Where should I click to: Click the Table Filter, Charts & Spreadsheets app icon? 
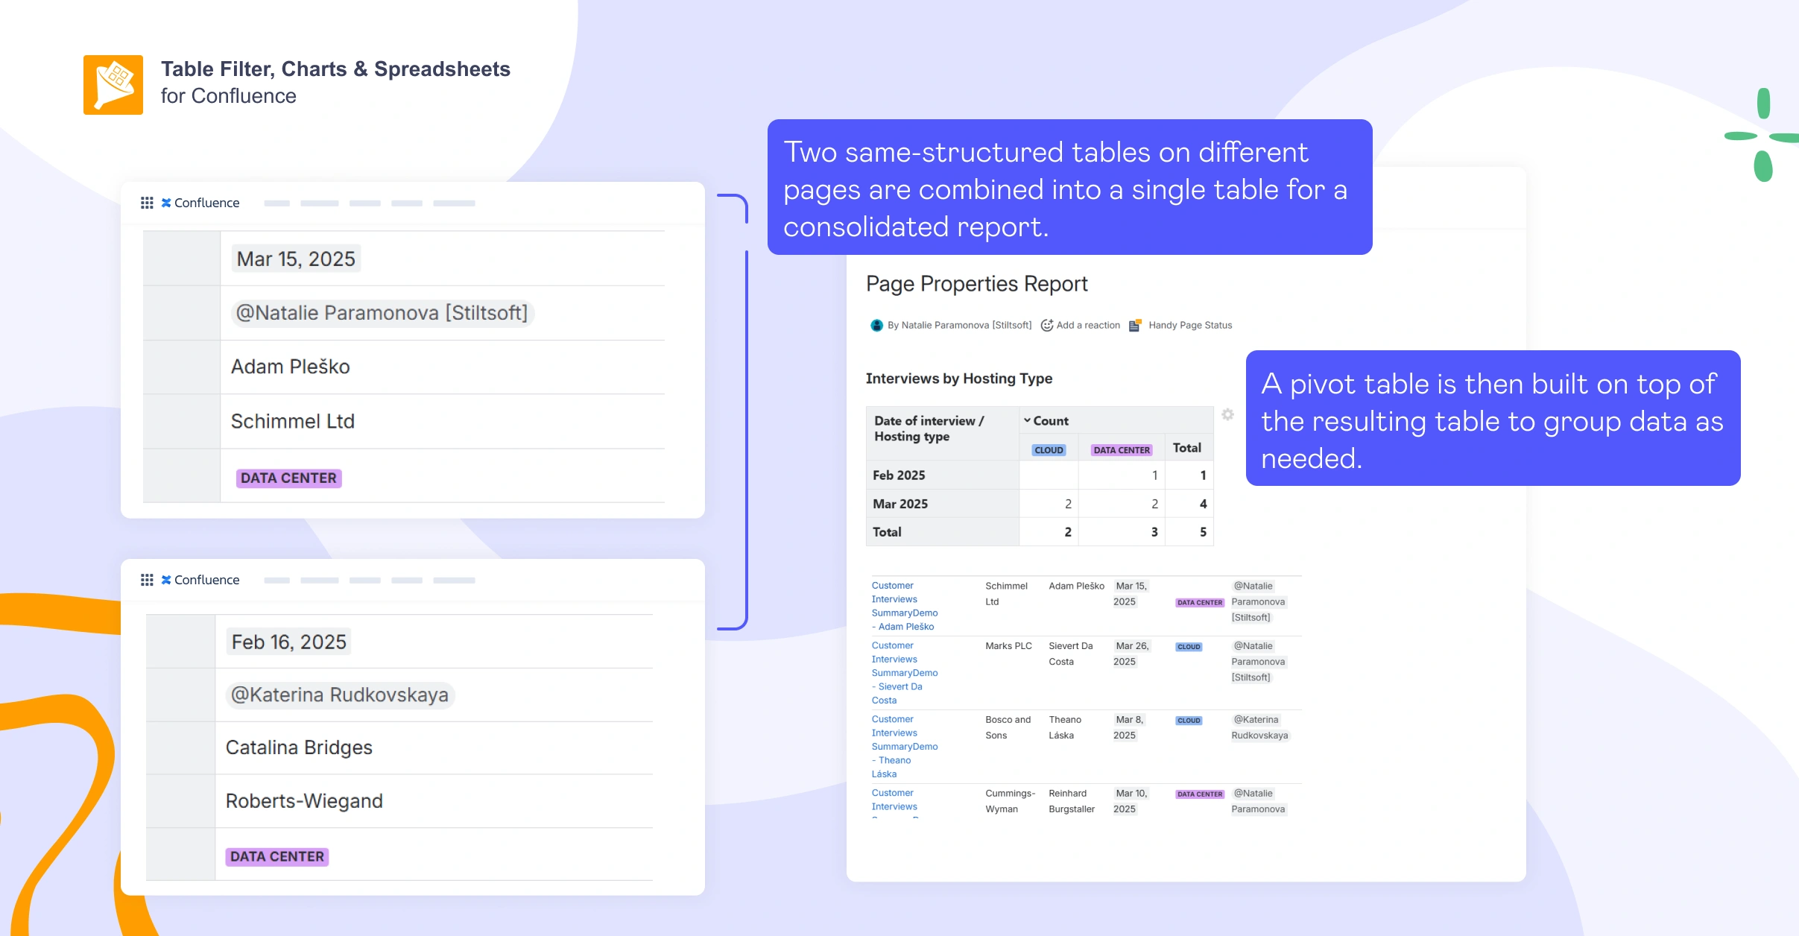pos(113,84)
